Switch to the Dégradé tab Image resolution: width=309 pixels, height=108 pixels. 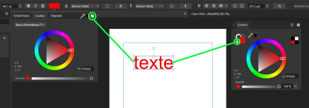point(56,16)
